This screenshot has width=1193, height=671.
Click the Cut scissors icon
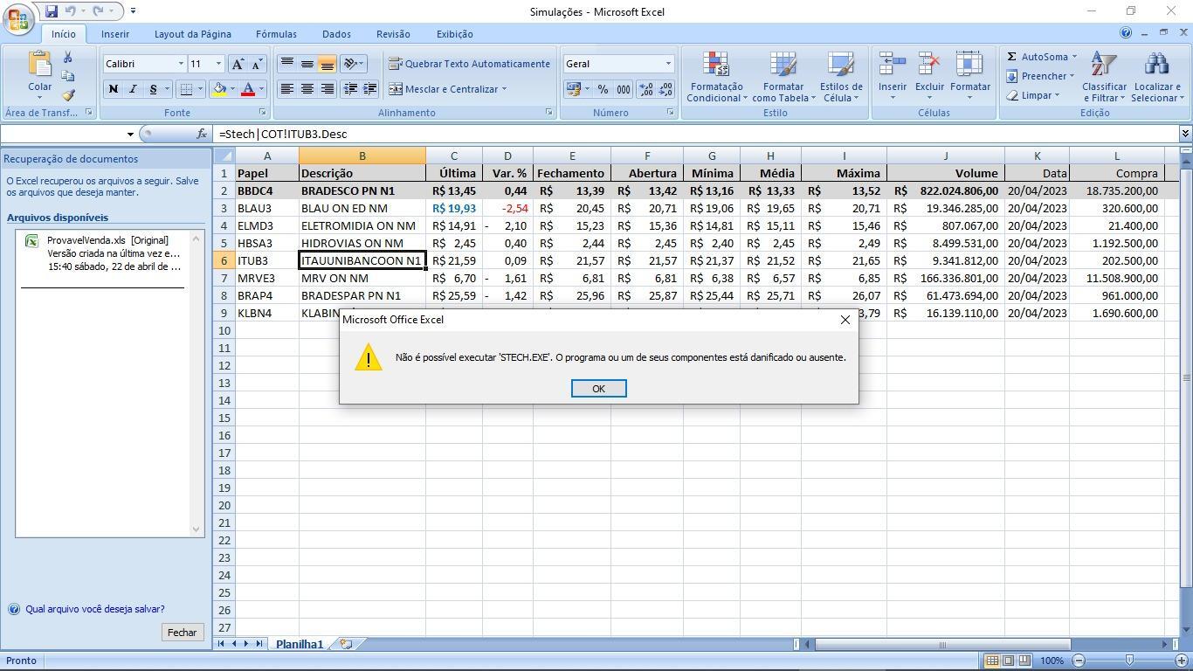click(x=68, y=58)
